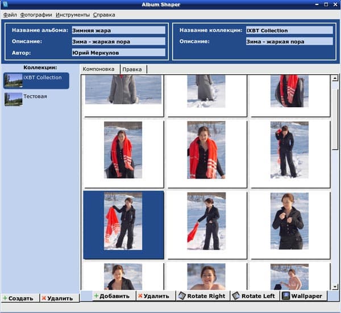Click the vertical scrollbar thumb
Image resolution: width=341 pixels, height=313 pixels.
pos(335,119)
